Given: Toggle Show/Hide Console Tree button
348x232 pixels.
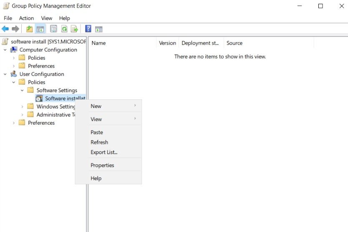Looking at the screenshot, I should [x=40, y=29].
